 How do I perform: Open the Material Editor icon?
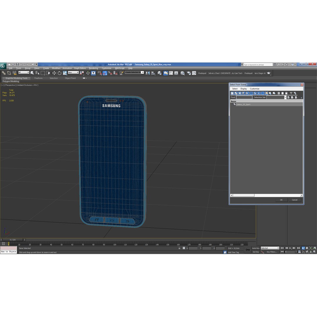[x=183, y=73]
